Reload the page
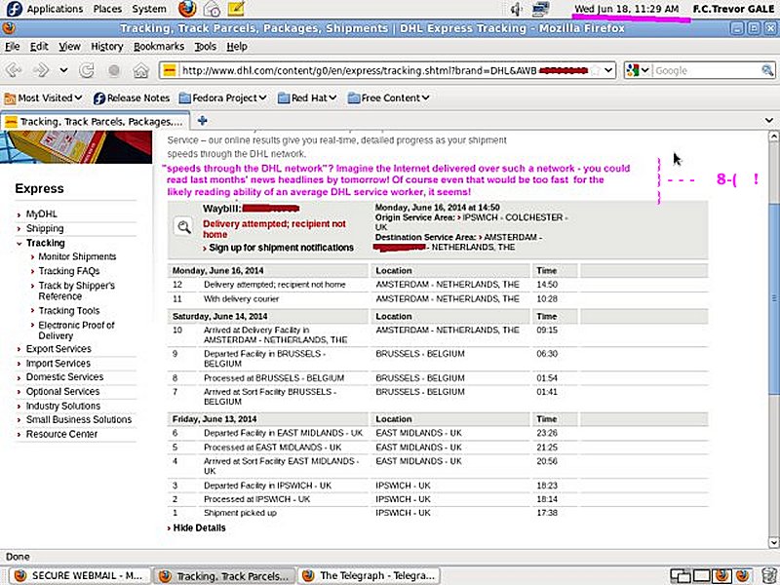Viewport: 780px width, 585px height. click(87, 70)
